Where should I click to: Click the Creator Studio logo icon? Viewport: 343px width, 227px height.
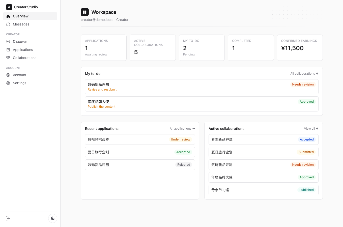[9, 7]
